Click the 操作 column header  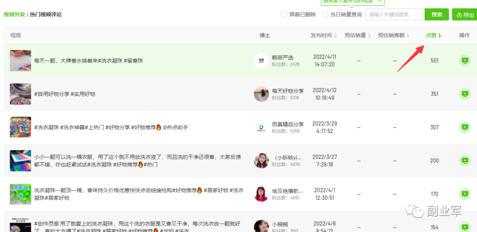(x=464, y=35)
